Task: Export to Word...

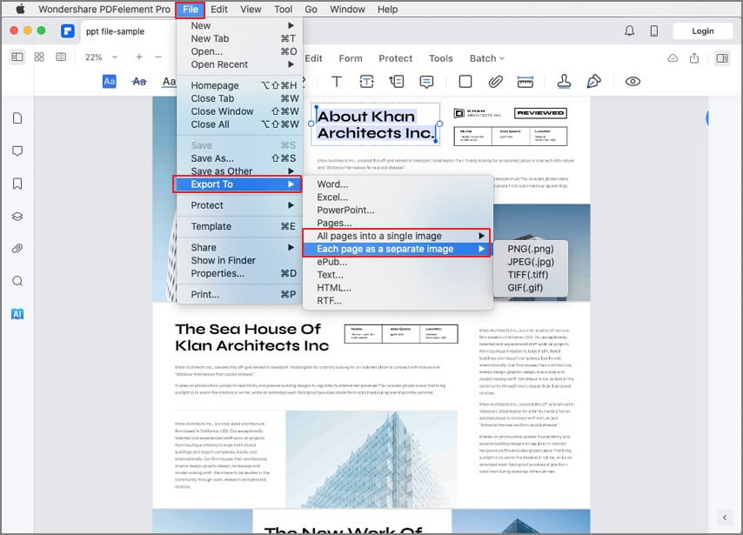Action: 398,184
